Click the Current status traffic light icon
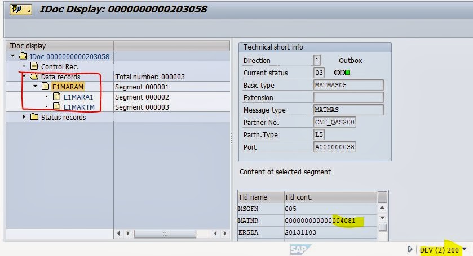 342,73
